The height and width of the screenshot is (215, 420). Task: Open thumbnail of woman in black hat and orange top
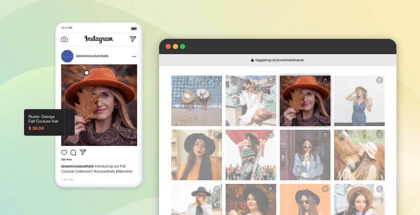click(x=196, y=155)
